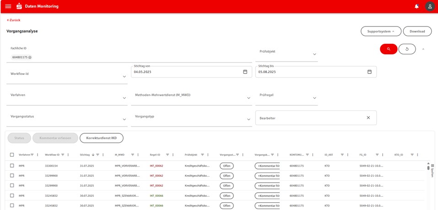Screen dimensions: 438x210
Task: Open the notifications bell
Action: point(416,6)
